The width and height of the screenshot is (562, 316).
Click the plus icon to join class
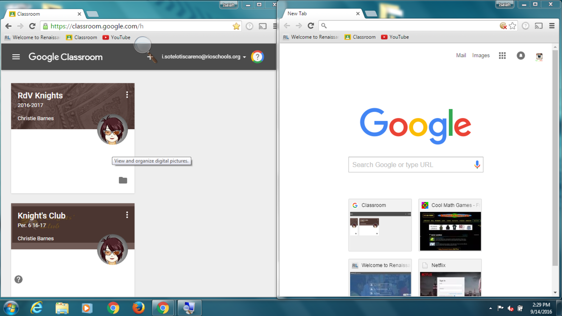coord(150,57)
